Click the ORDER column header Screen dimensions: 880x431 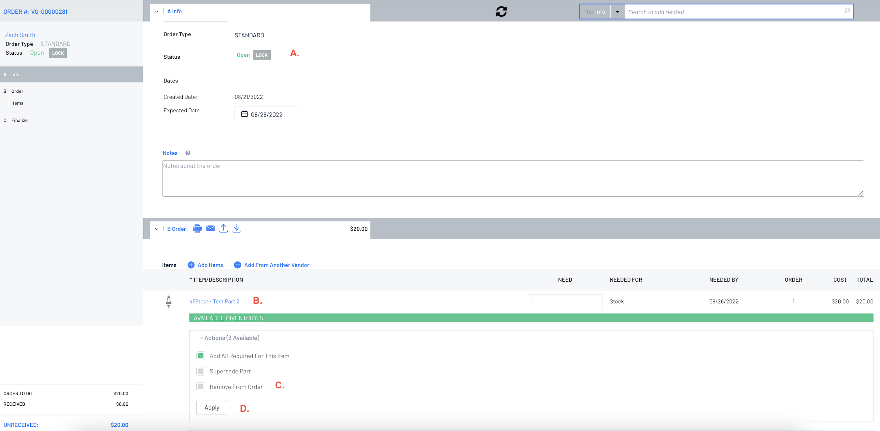(x=793, y=280)
